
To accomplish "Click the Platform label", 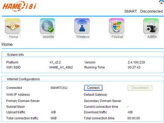I will (12, 62).
